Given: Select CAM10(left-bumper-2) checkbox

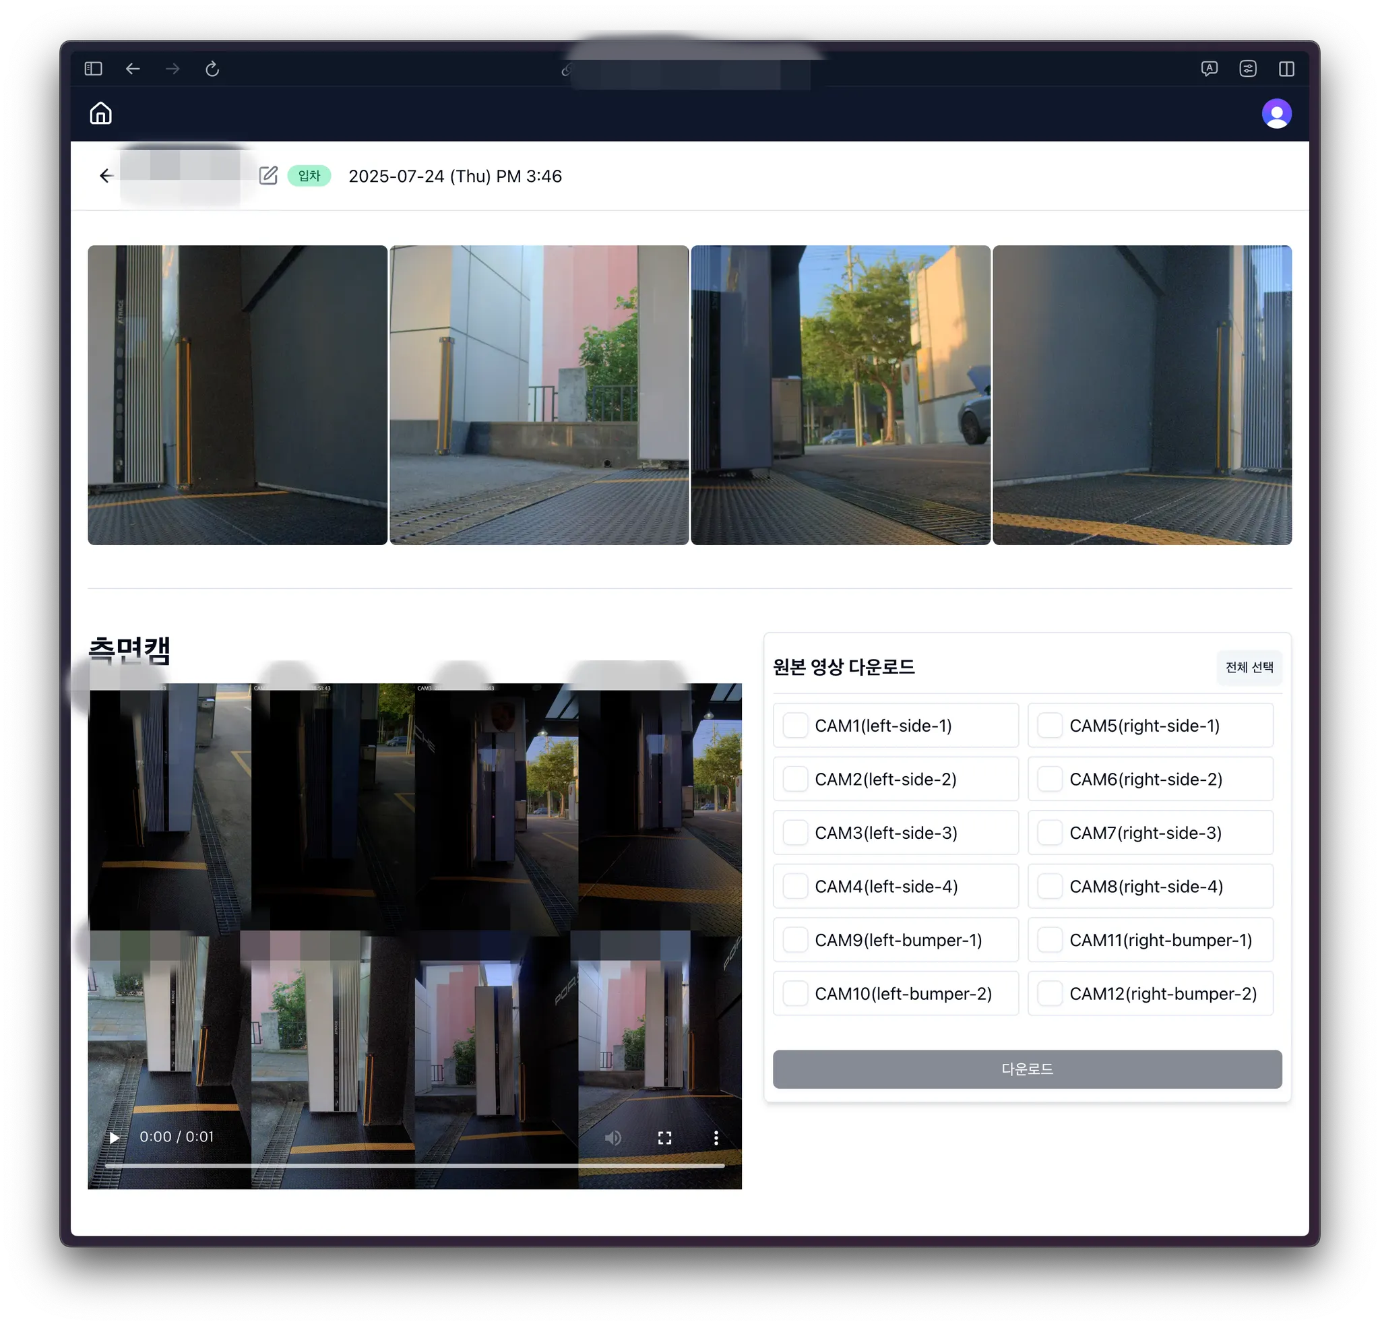Looking at the screenshot, I should click(795, 993).
